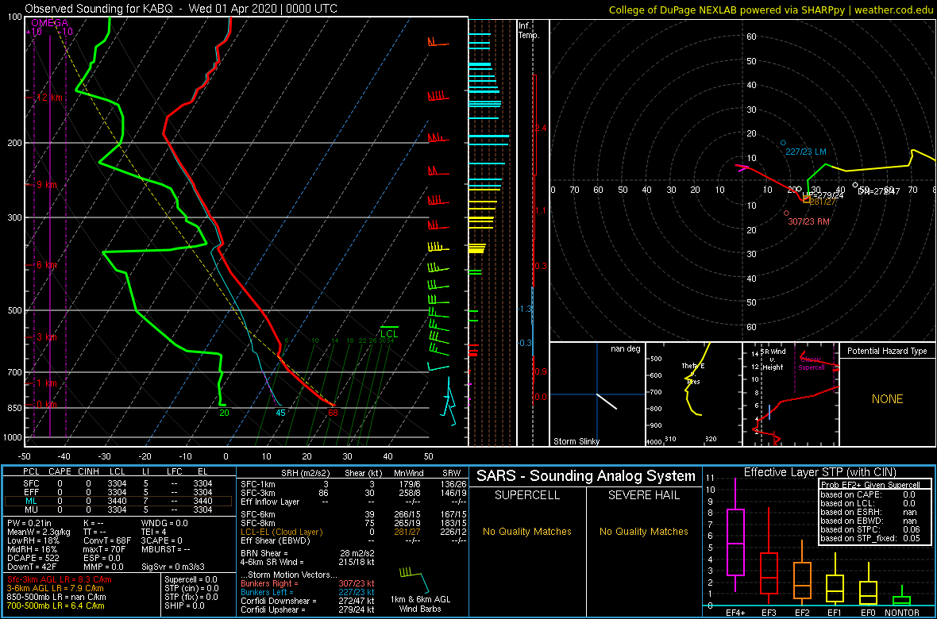The image size is (937, 619).
Task: Click the CAPE column header
Action: click(x=60, y=471)
